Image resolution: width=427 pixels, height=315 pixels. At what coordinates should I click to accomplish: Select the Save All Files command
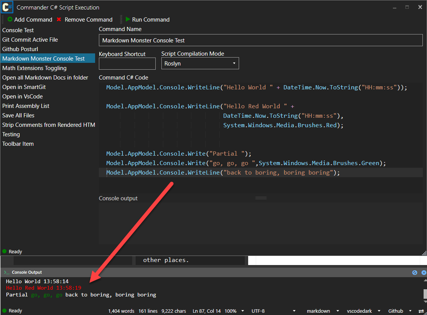48,115
